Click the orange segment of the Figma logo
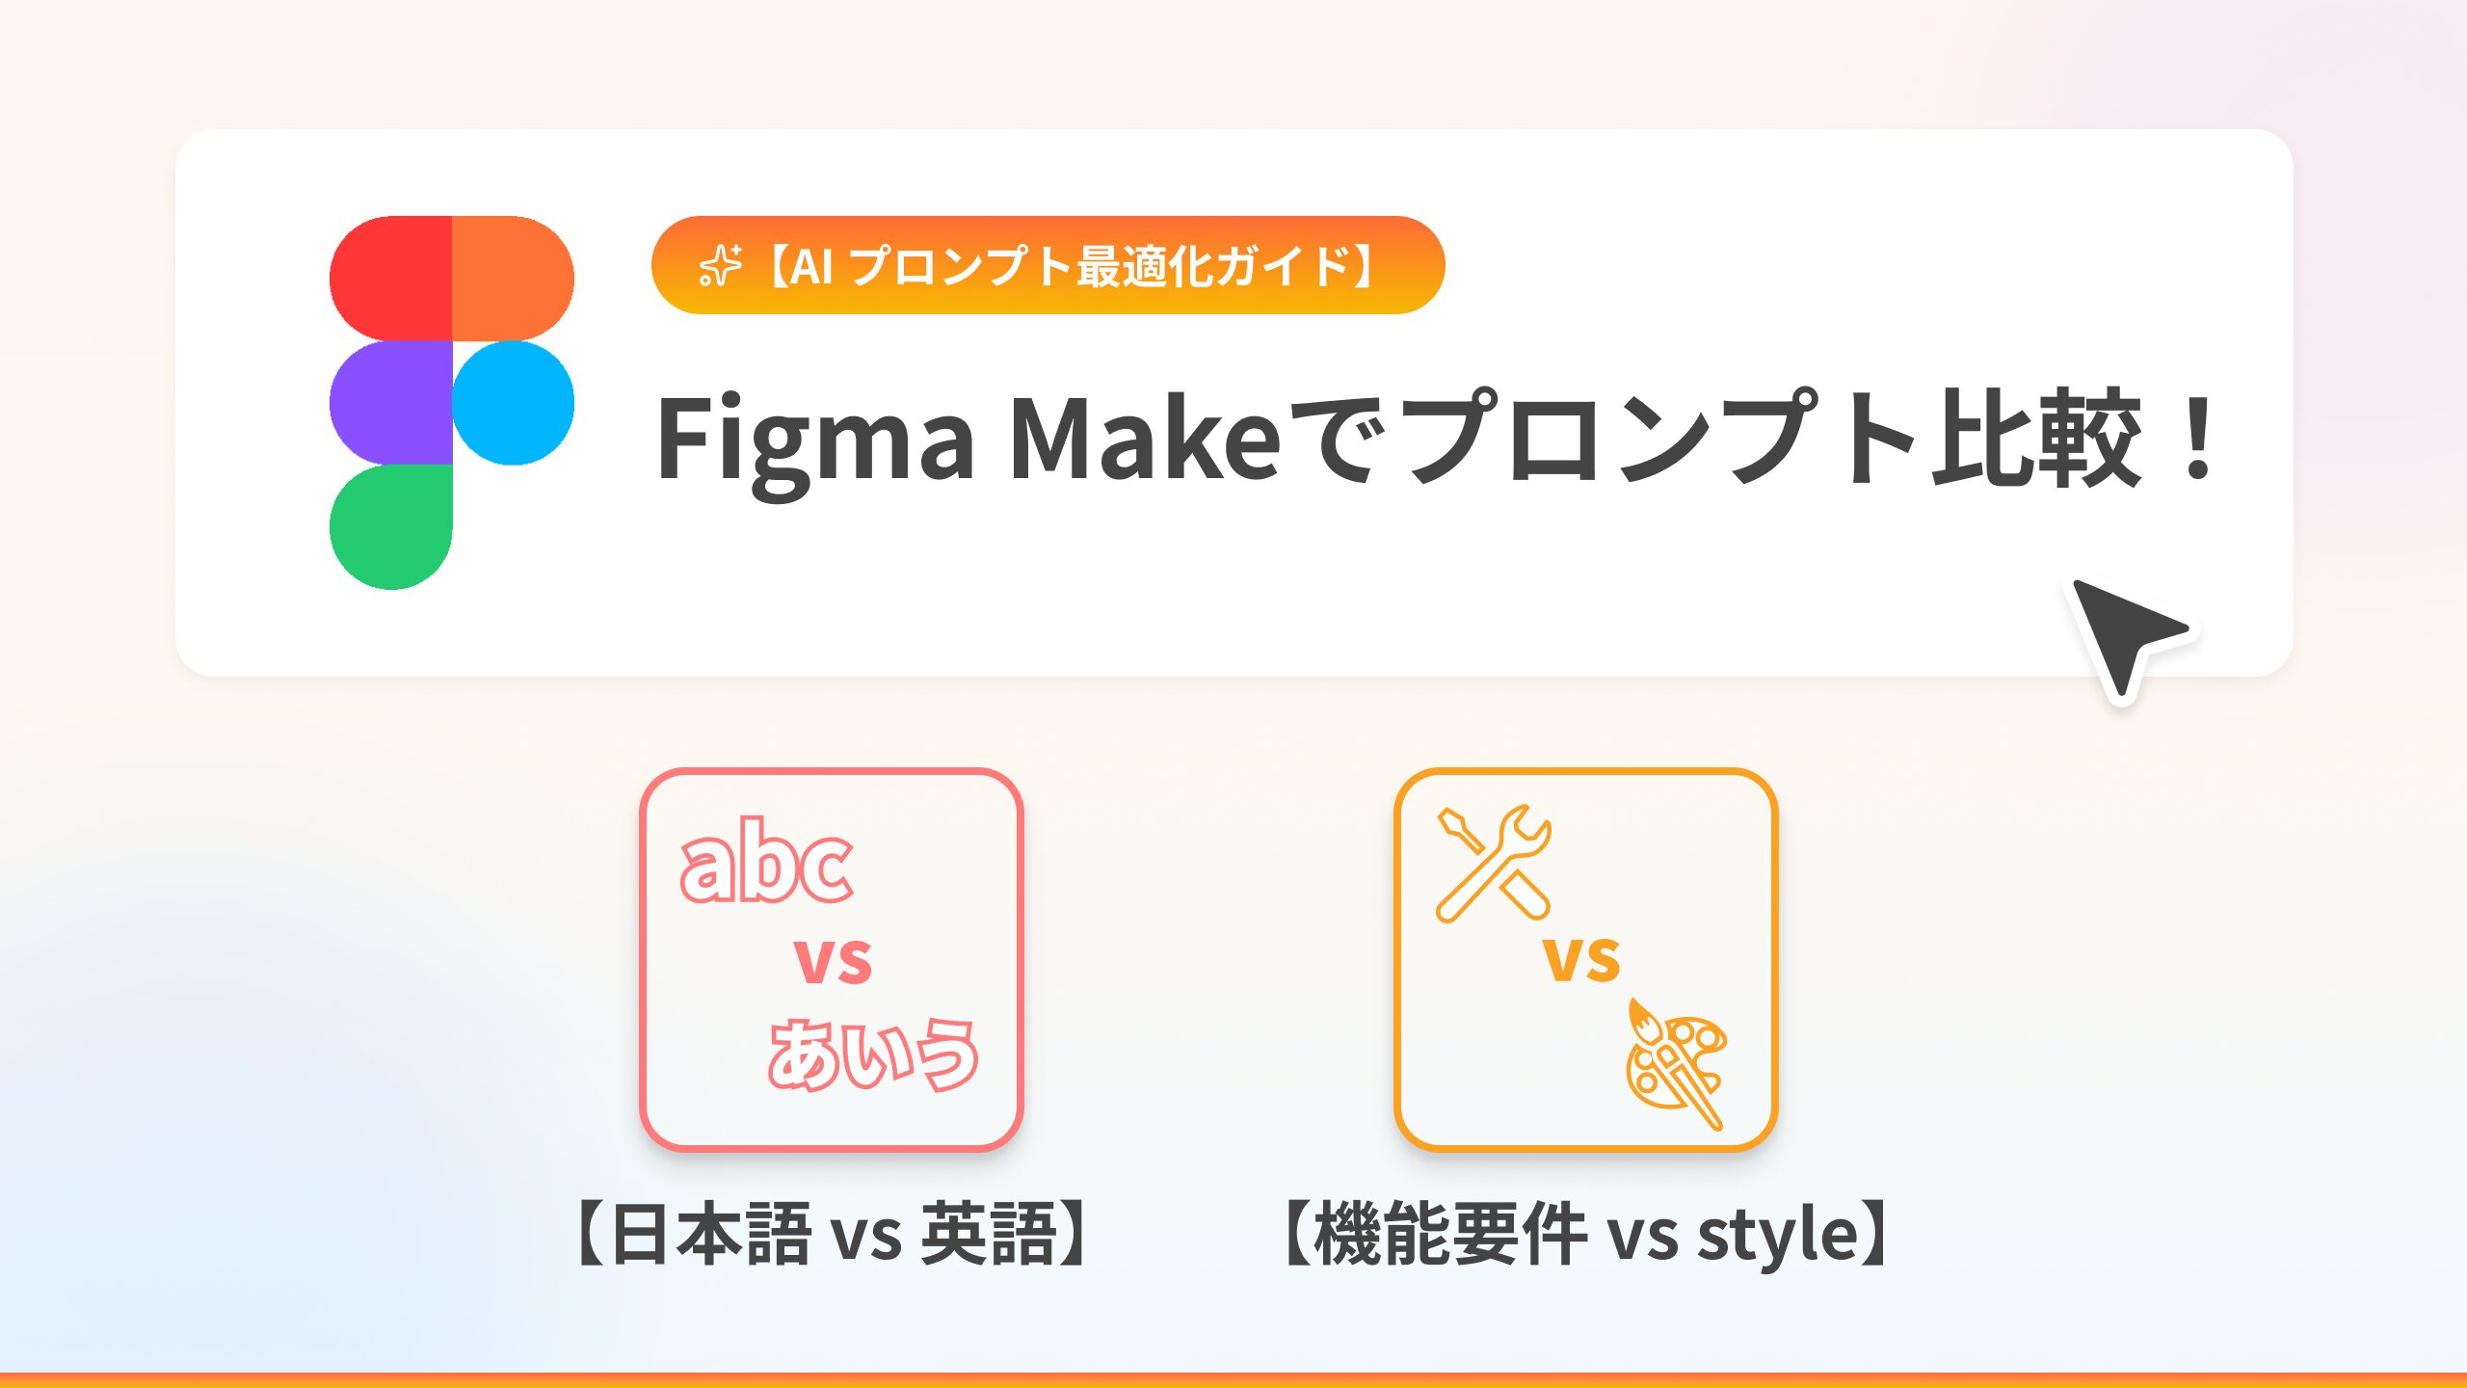2467x1388 pixels. click(513, 278)
